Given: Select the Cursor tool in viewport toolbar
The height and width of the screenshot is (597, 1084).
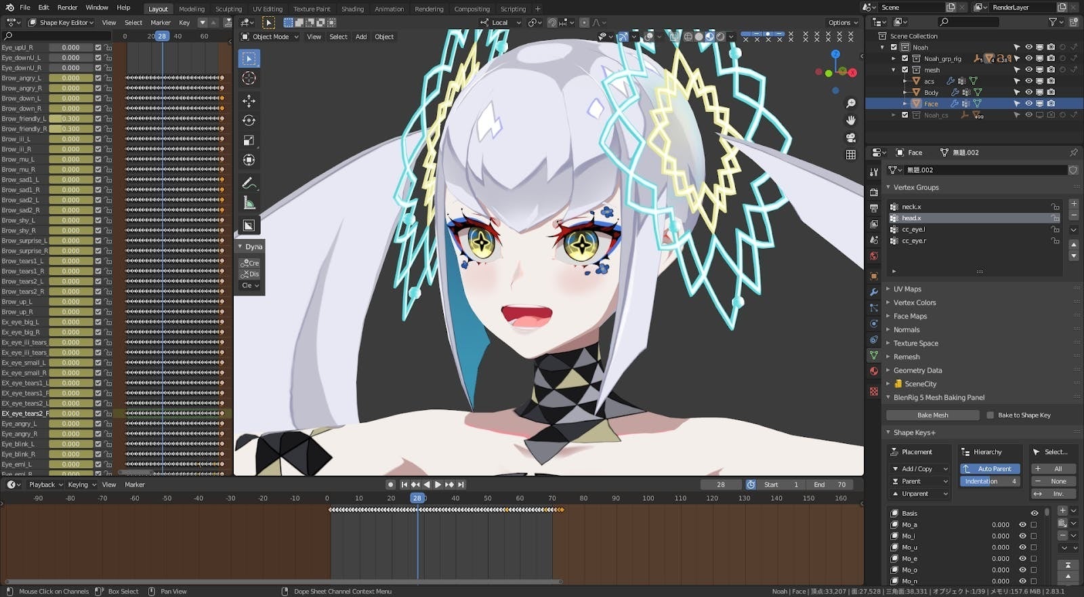Looking at the screenshot, I should (x=249, y=79).
